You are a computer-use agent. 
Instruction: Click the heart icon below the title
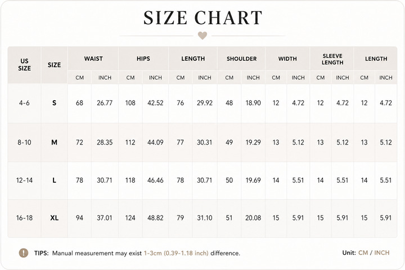click(x=202, y=35)
